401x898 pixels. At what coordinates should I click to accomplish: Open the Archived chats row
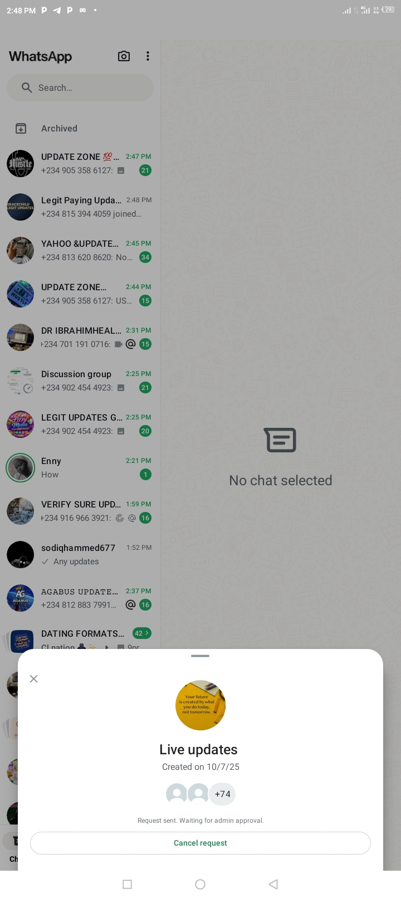pos(80,129)
